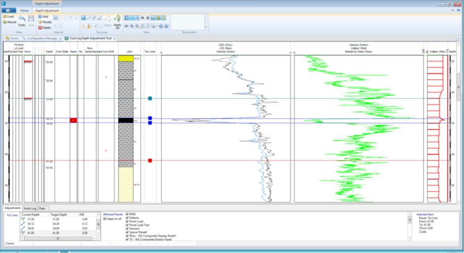Viewport: 464px width, 253px height.
Task: Uncheck the Horizon panel checkbox
Action: coord(127,229)
